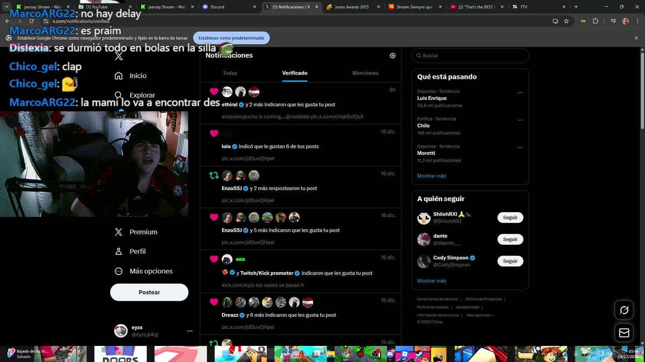
Task: Follow Cody Simpson with Seguir button
Action: (510, 261)
